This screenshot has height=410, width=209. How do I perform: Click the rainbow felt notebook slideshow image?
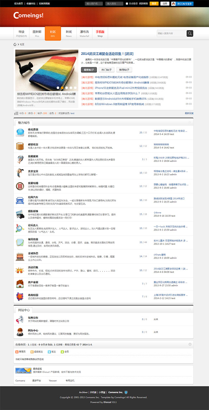(x=47, y=70)
